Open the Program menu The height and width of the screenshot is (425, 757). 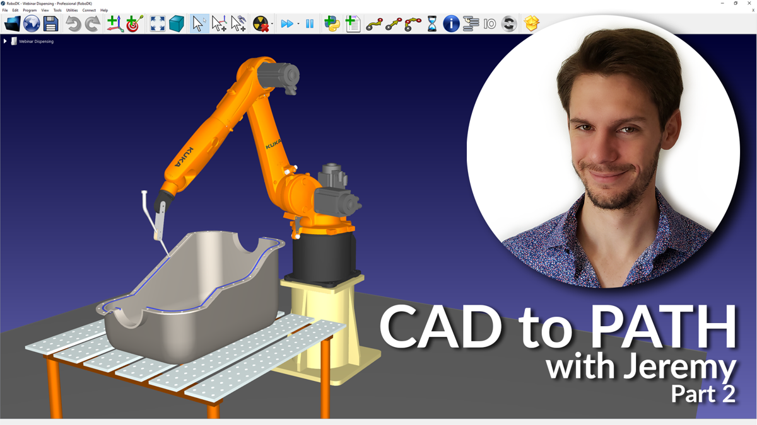[30, 11]
